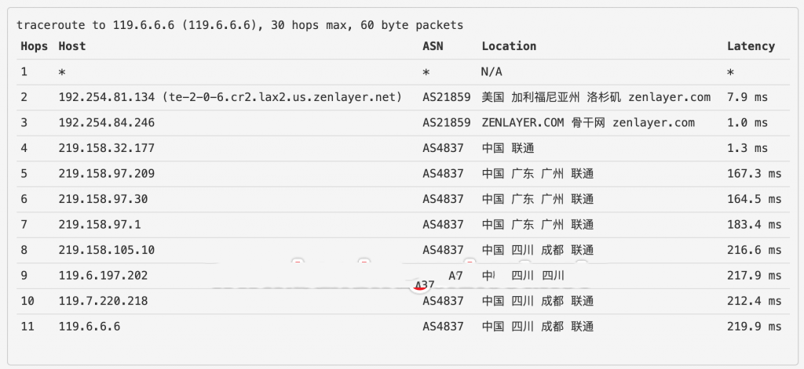
Task: Click final hop host 119.6.6.6
Action: click(90, 327)
